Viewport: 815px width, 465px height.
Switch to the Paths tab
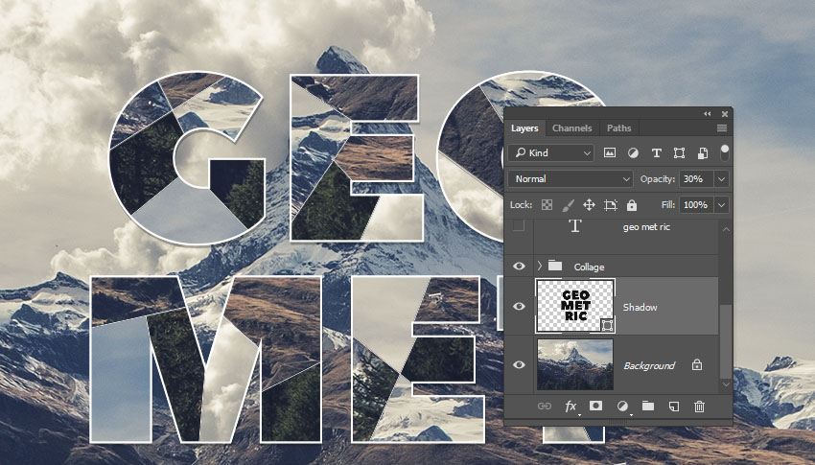619,128
